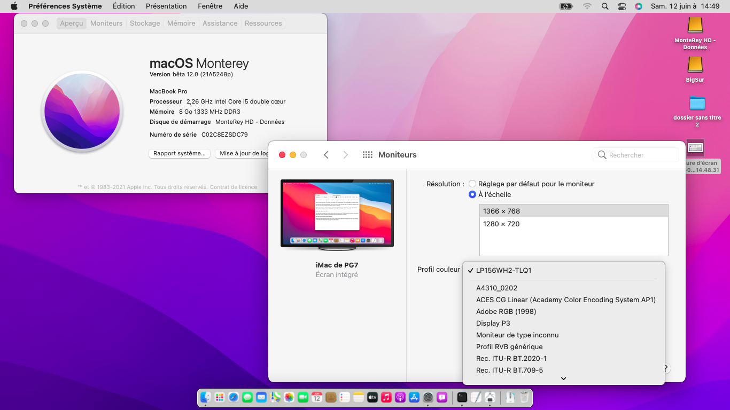This screenshot has height=410, width=730.
Task: Open Messages from the Dock
Action: pos(247,397)
